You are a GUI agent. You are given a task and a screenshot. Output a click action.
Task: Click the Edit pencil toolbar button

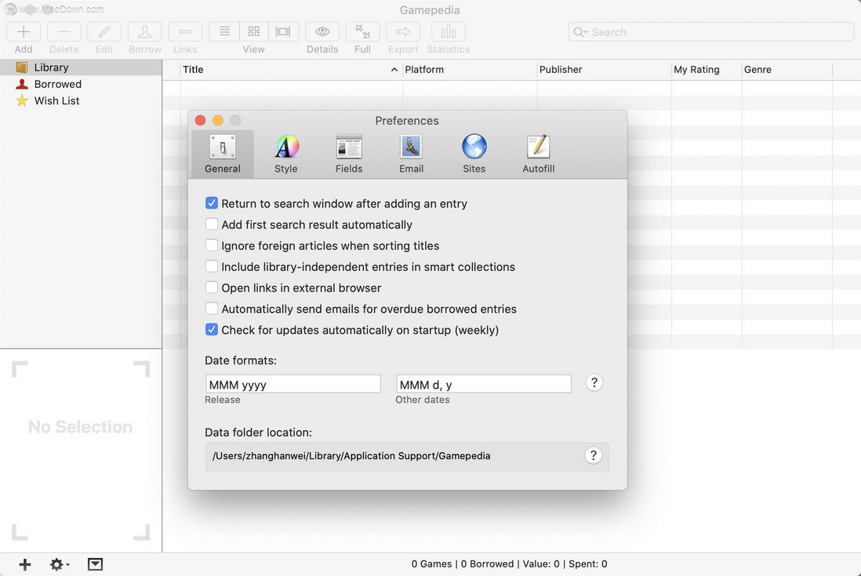tap(104, 32)
